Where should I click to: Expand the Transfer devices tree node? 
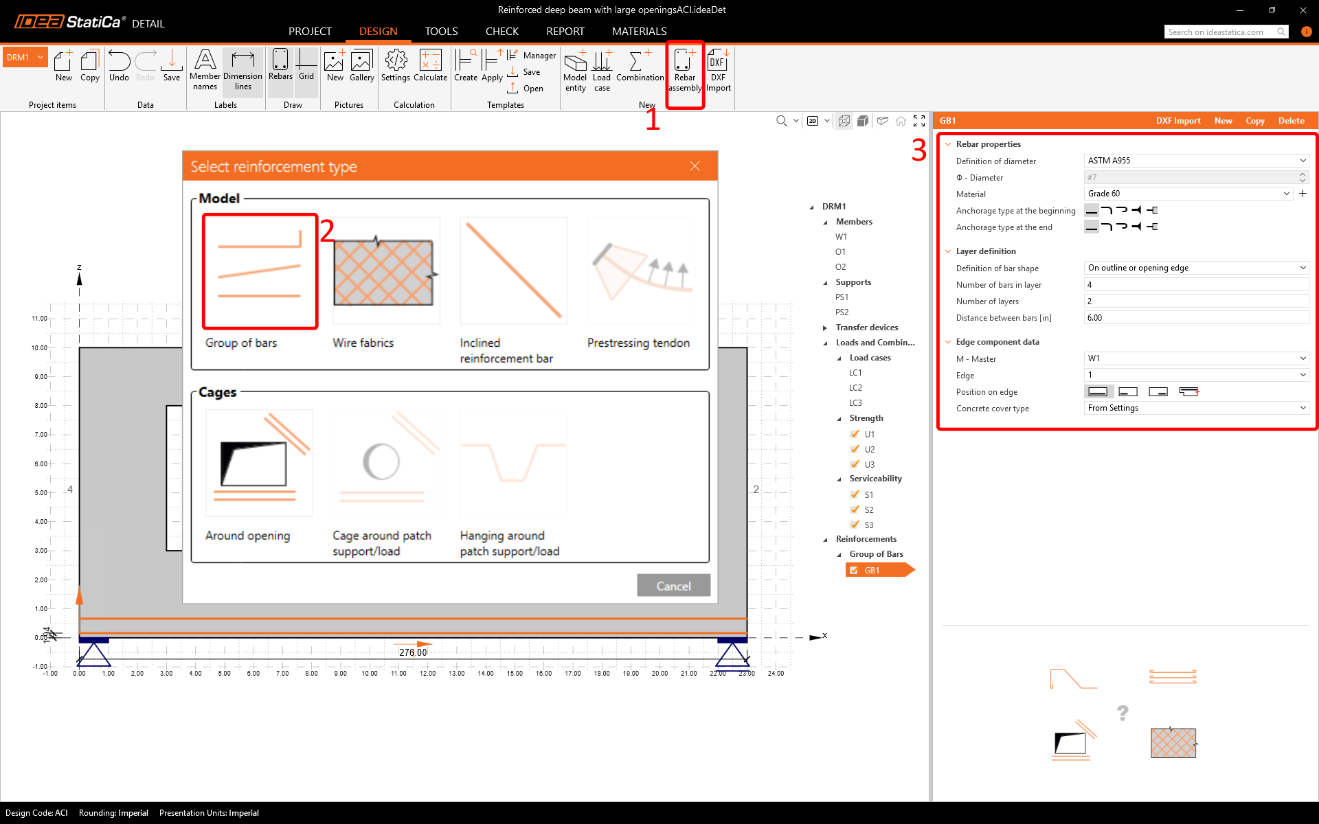pos(825,328)
